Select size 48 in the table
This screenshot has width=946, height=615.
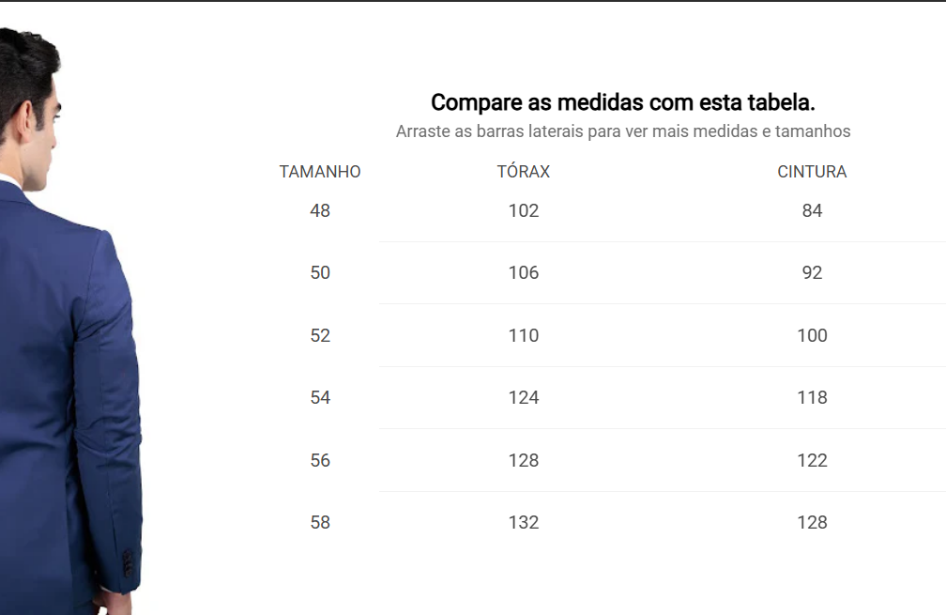point(320,210)
